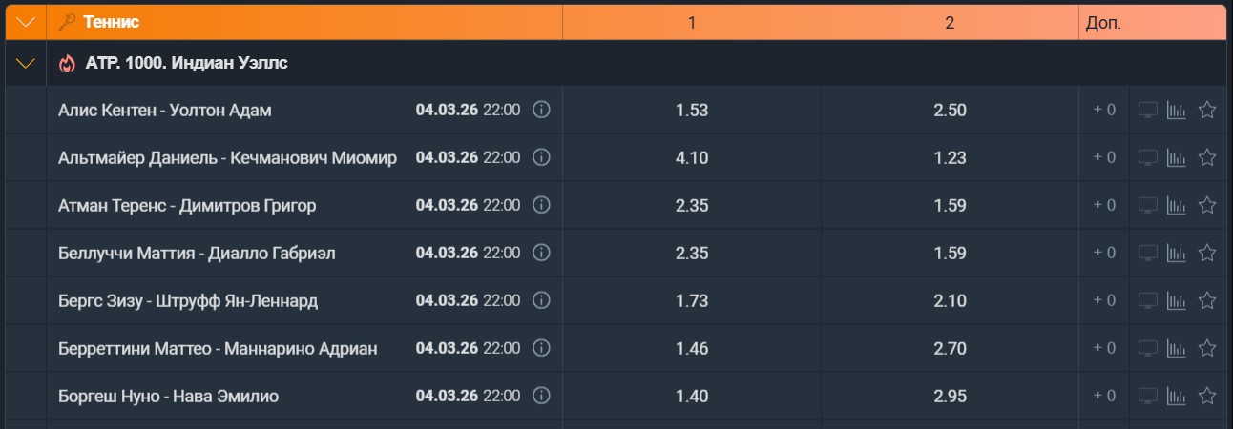Click the Доп. column header
Screen dimensions: 1233x429
pyautogui.click(x=1103, y=23)
